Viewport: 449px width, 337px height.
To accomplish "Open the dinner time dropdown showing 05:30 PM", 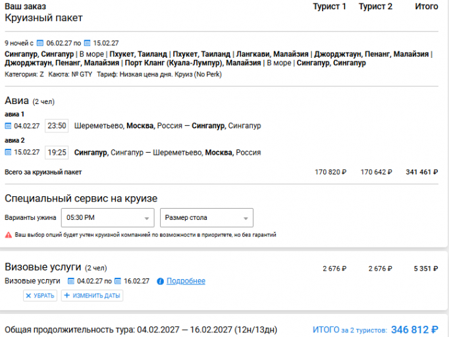I will 108,218.
